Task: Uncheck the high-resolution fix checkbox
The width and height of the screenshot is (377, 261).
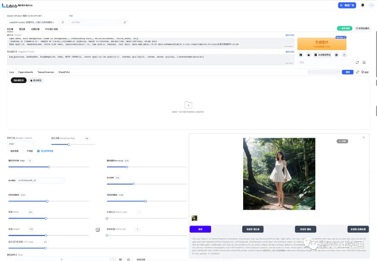Action: (x=38, y=151)
